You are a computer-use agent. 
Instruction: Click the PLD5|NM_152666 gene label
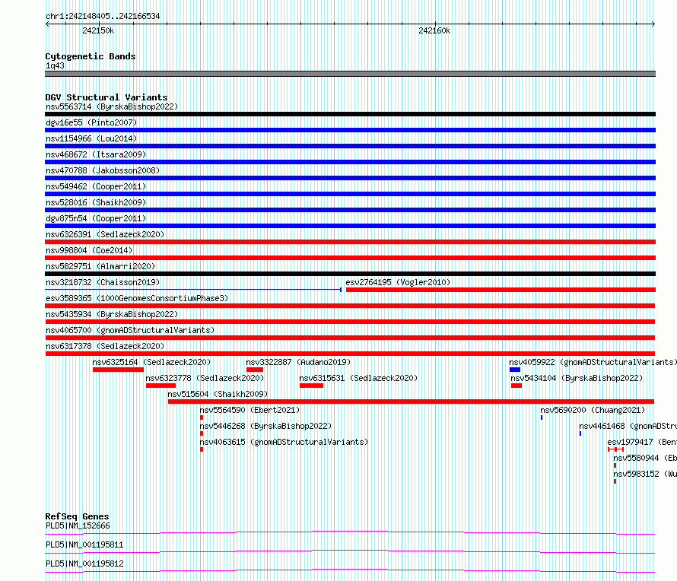point(78,525)
